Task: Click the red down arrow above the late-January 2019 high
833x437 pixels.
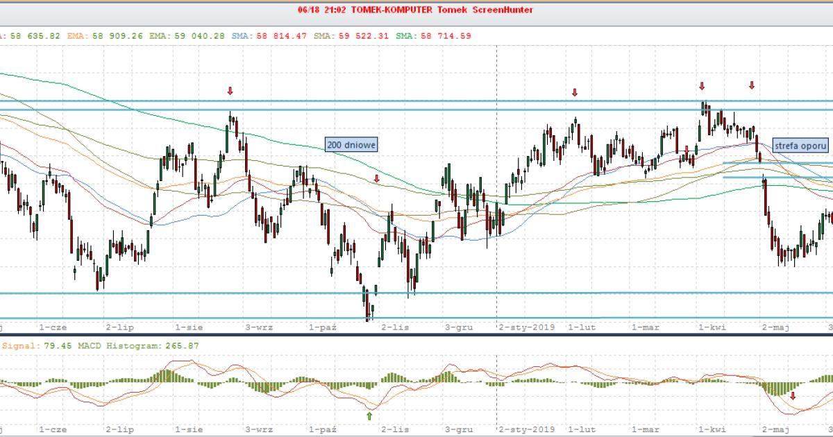Action: 575,93
